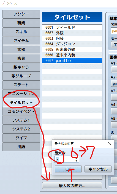The height and width of the screenshot is (194, 117).
Task: Select tileset 0002 外観
Action: [x=72, y=33]
